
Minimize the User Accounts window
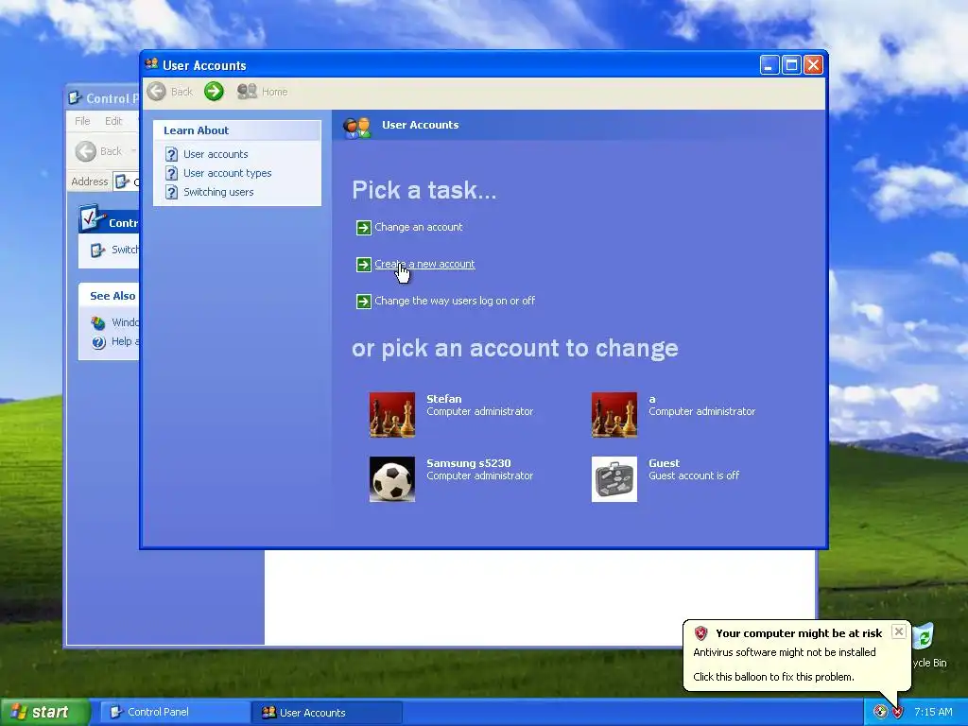(769, 65)
